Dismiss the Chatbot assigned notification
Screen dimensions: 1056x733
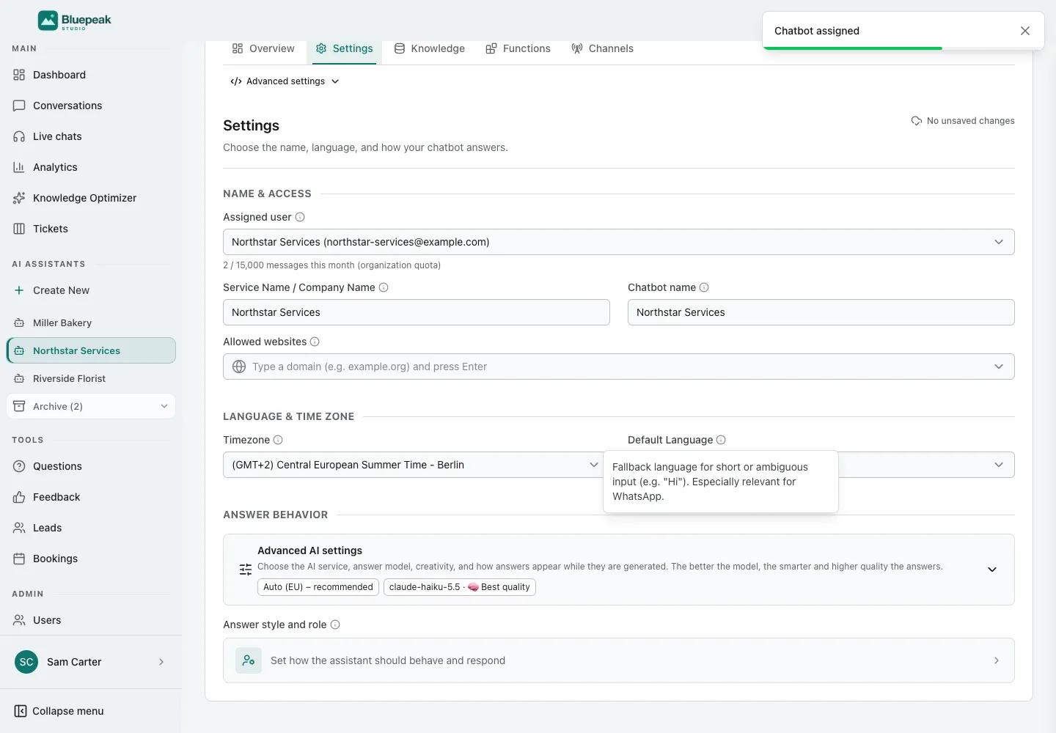[x=1025, y=31]
